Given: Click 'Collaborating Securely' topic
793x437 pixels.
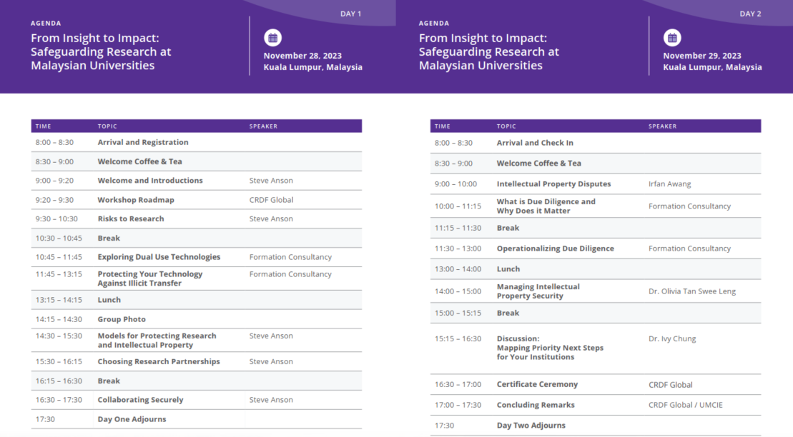Looking at the screenshot, I should [141, 400].
